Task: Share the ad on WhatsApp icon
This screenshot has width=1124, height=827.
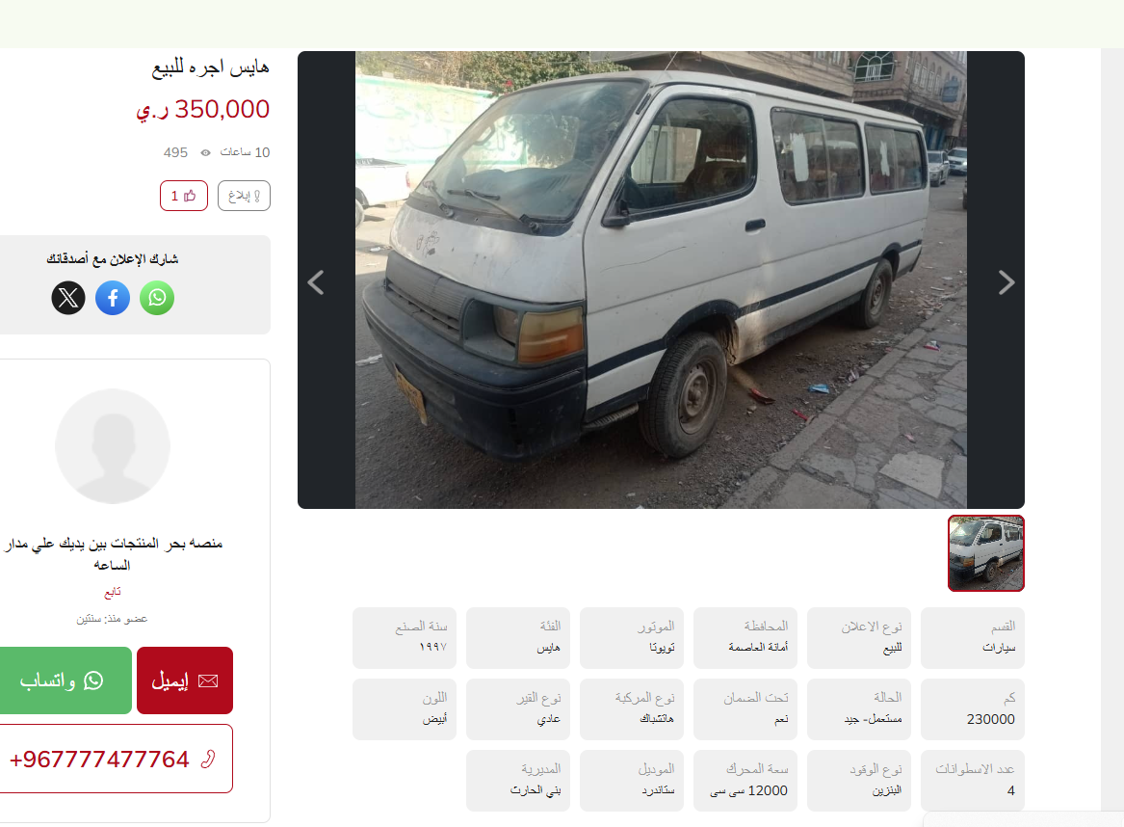Action: tap(157, 298)
